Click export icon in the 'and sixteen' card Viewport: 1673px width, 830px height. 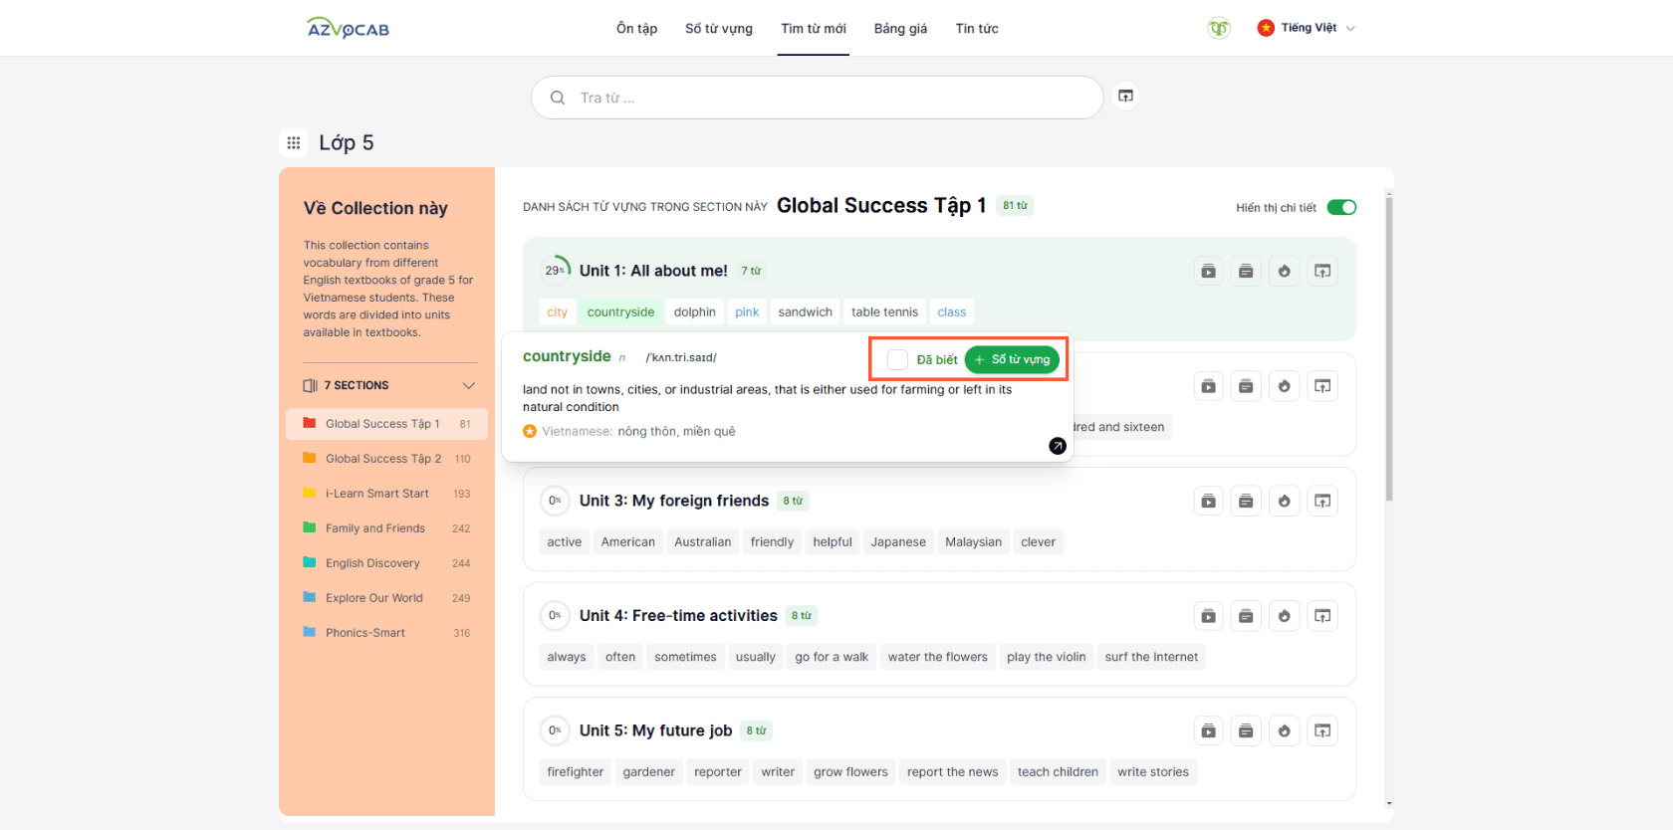[x=1322, y=386]
